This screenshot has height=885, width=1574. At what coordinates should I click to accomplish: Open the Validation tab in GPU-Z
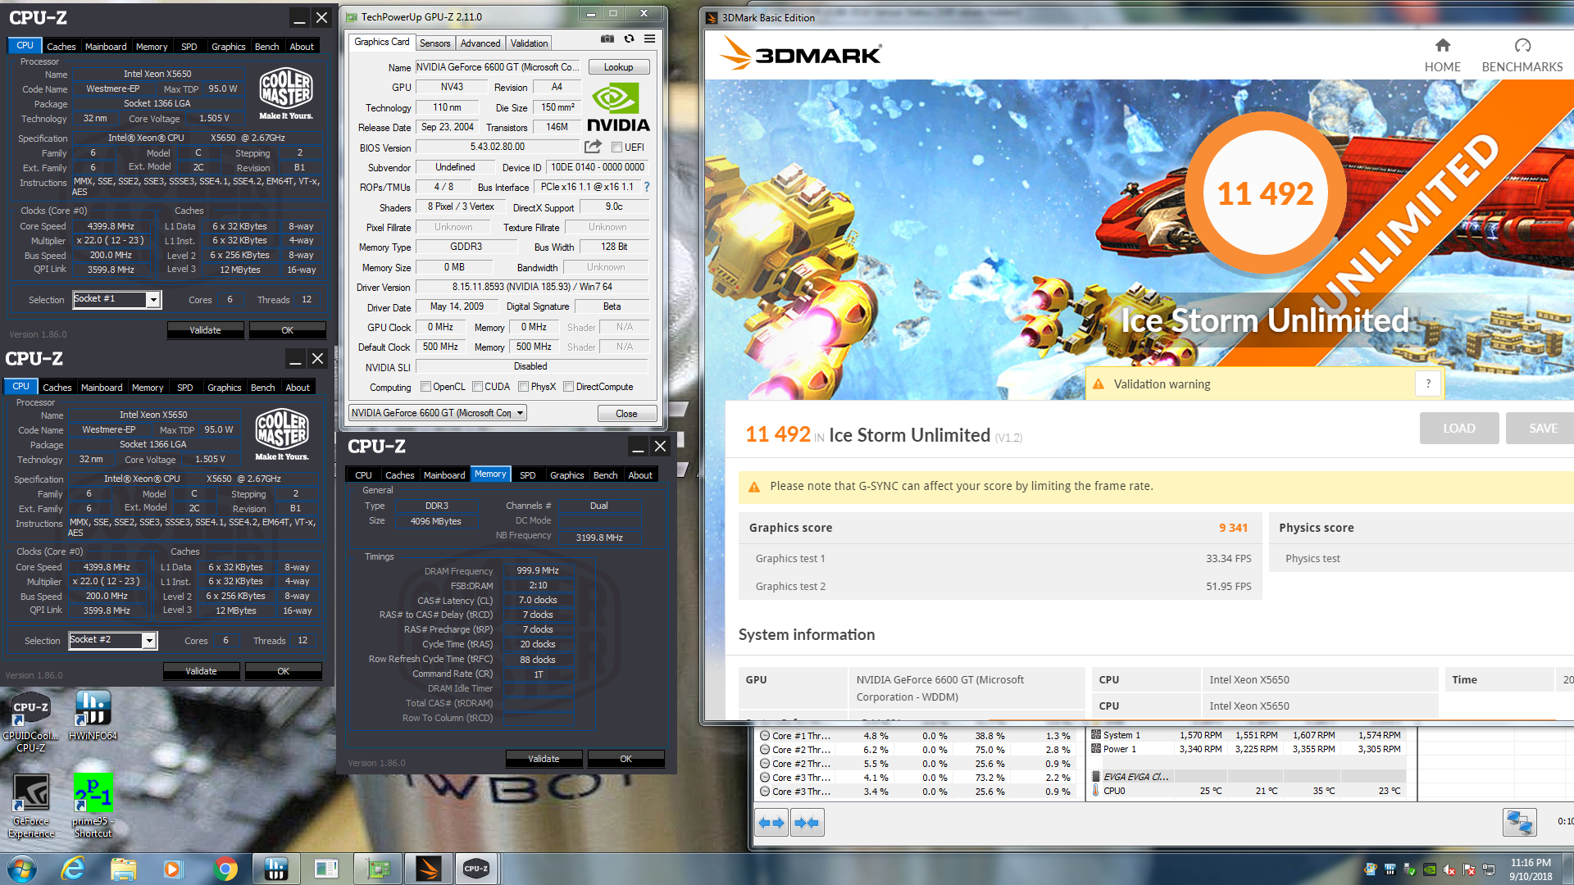point(530,43)
